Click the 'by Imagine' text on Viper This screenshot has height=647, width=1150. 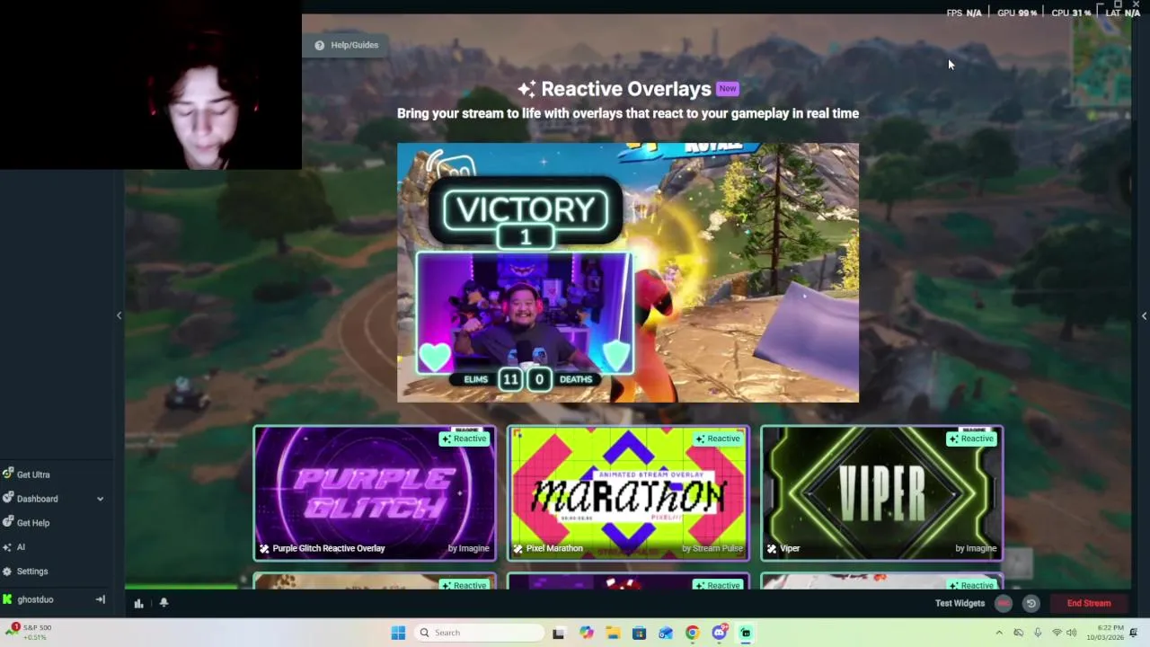[976, 548]
